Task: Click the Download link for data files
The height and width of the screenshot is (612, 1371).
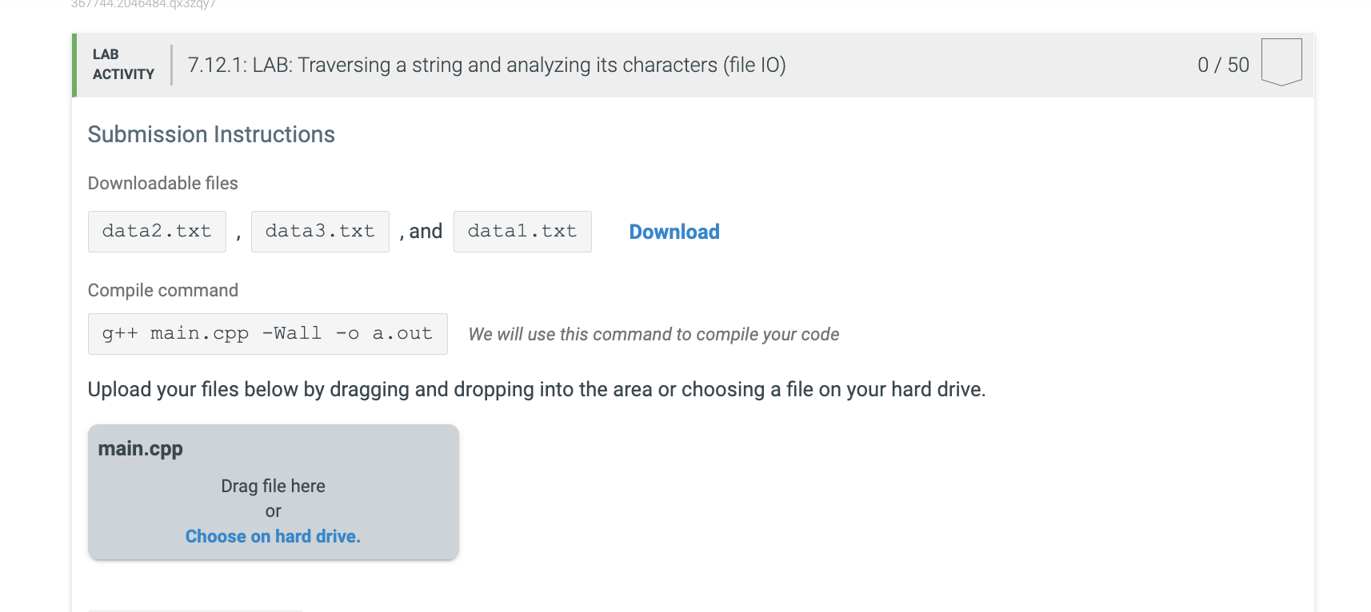Action: point(674,232)
